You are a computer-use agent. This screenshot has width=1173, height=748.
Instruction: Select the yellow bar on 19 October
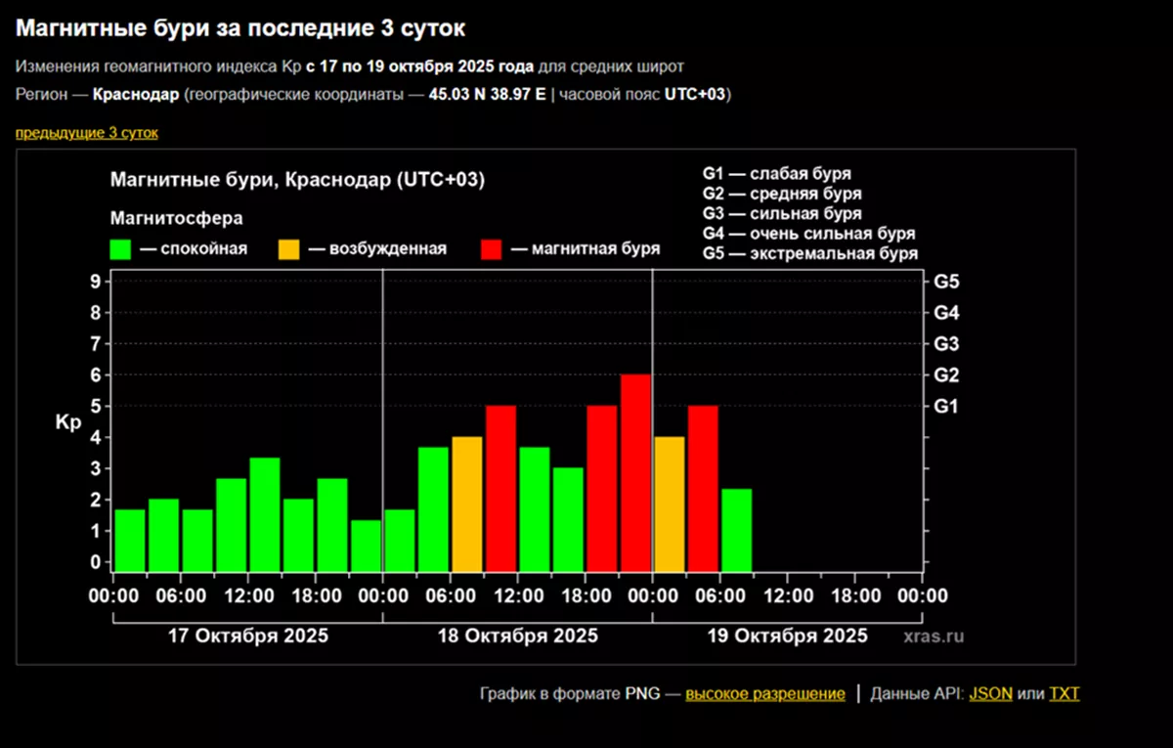coord(670,504)
